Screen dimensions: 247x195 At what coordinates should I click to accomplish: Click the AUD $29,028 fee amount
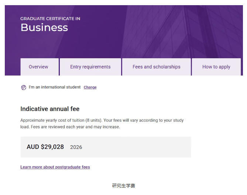45,147
